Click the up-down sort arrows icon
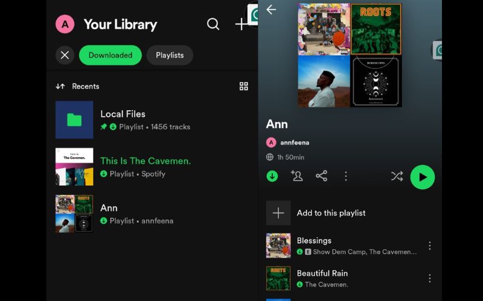483x301 pixels. [x=60, y=86]
